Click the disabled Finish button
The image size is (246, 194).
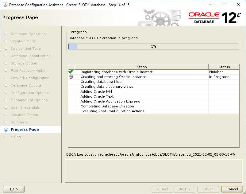point(208,189)
